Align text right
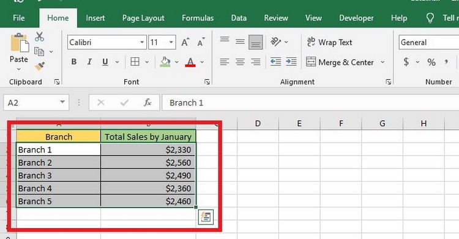459x239 pixels. (x=256, y=62)
